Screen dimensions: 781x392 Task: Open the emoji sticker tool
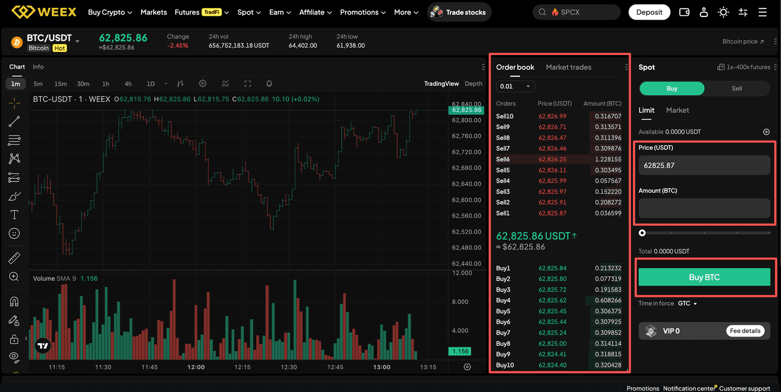[x=14, y=233]
